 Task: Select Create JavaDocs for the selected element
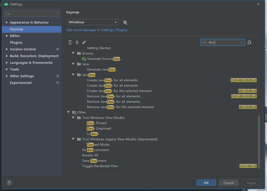119,91
